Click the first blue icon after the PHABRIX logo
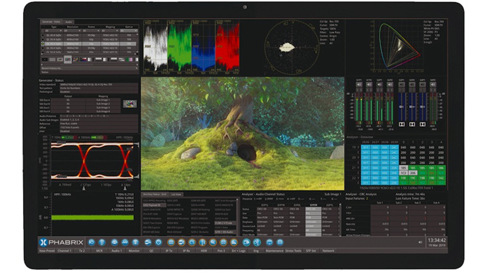The image size is (484, 273). 91,242
